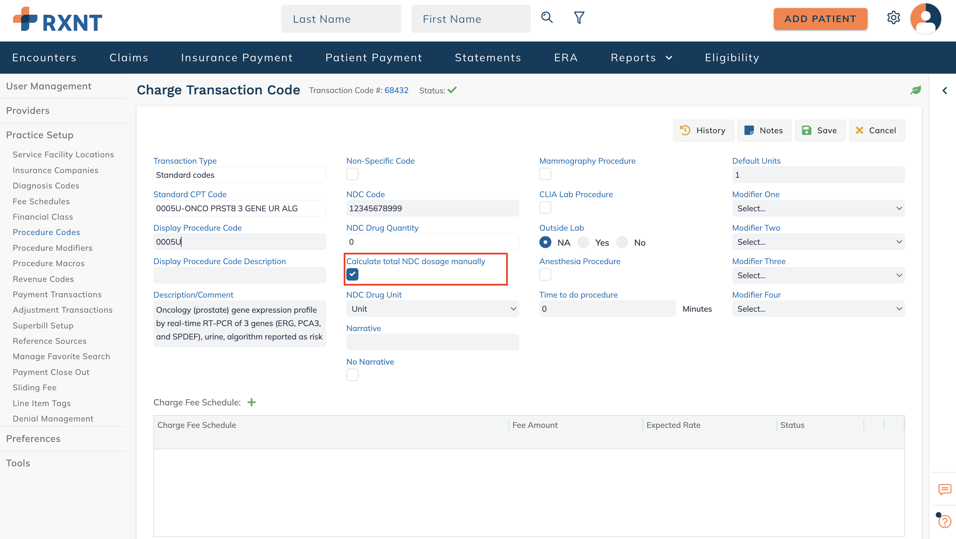Screen dimensions: 956x539
Task: Open Denial Management in sidebar
Action: tap(53, 418)
